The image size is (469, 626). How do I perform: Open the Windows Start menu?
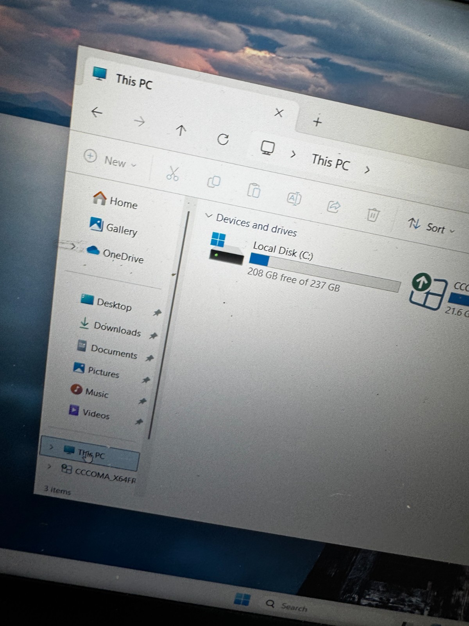tap(242, 599)
